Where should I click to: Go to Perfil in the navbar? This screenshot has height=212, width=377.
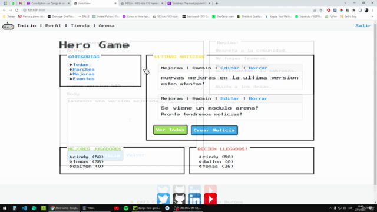[x=53, y=25]
